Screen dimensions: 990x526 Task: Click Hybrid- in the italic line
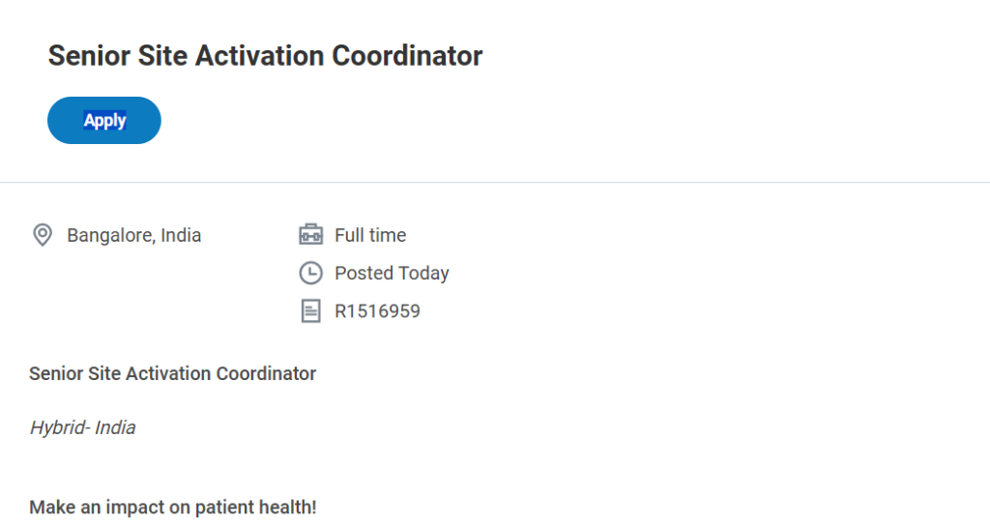pos(60,427)
